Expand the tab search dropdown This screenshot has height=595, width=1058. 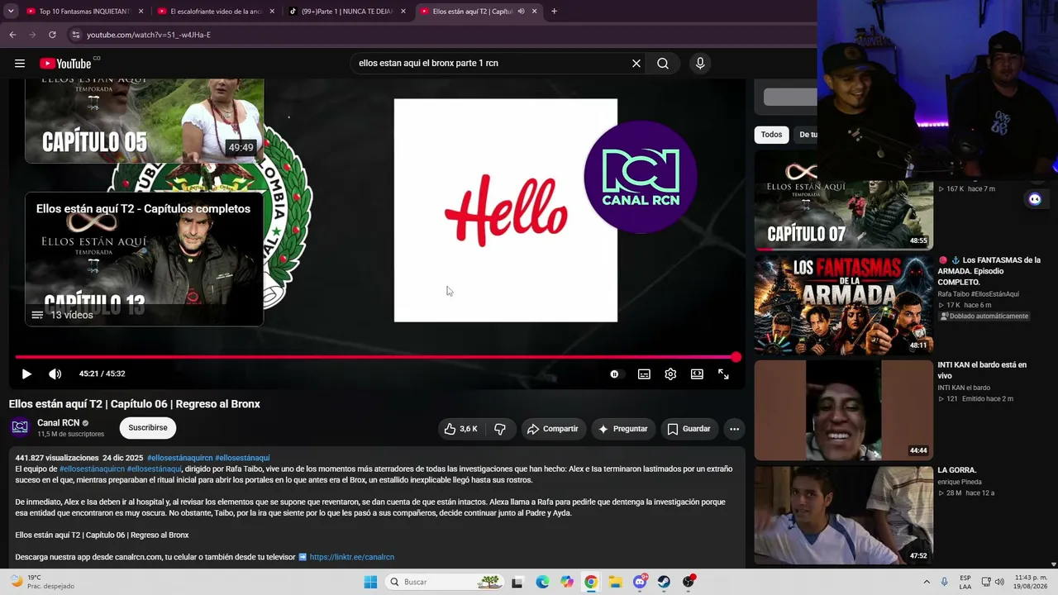click(11, 12)
